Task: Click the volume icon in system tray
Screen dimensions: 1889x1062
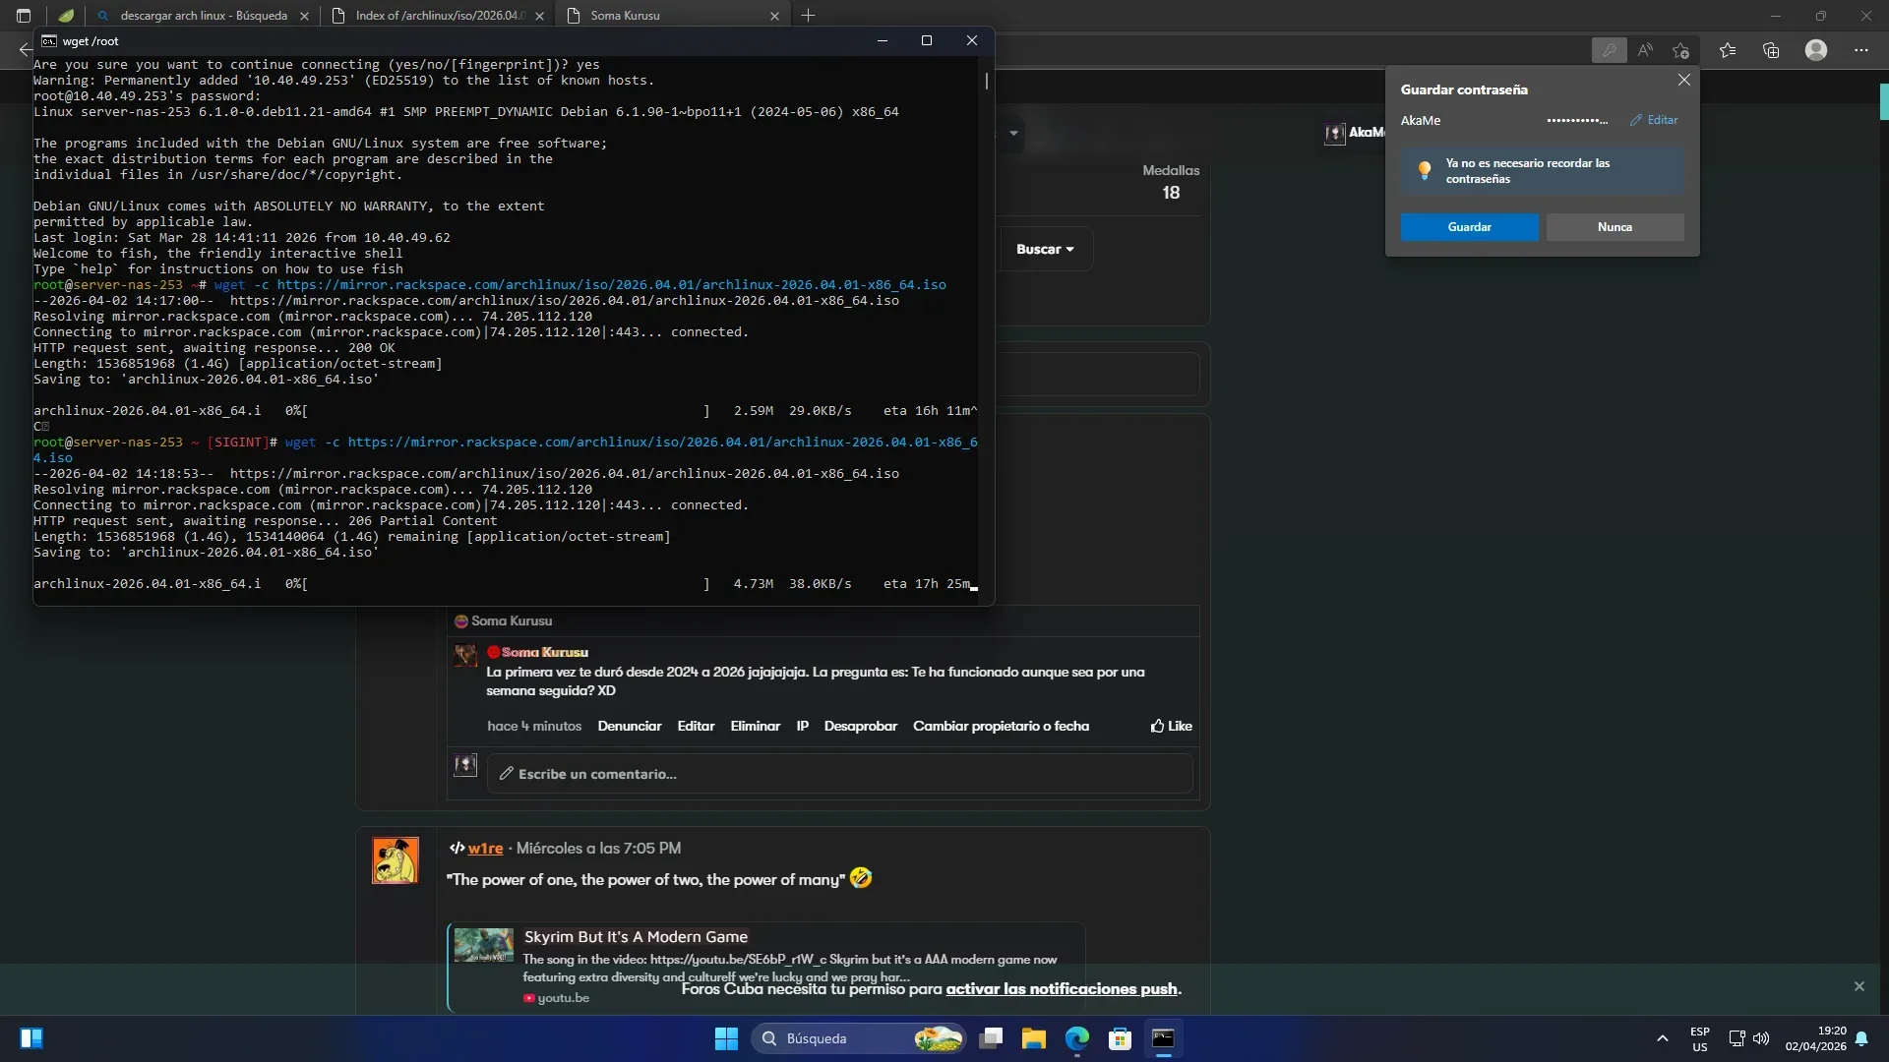Action: click(x=1761, y=1038)
